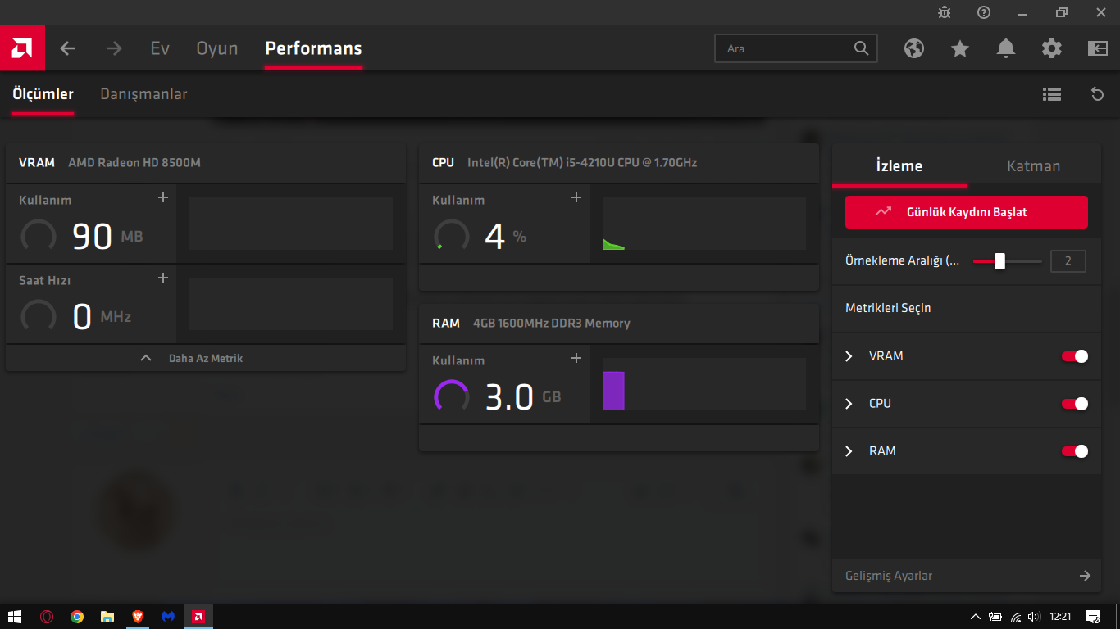The height and width of the screenshot is (629, 1120).
Task: Click Günlük Kaydını Başlat button
Action: click(x=967, y=212)
